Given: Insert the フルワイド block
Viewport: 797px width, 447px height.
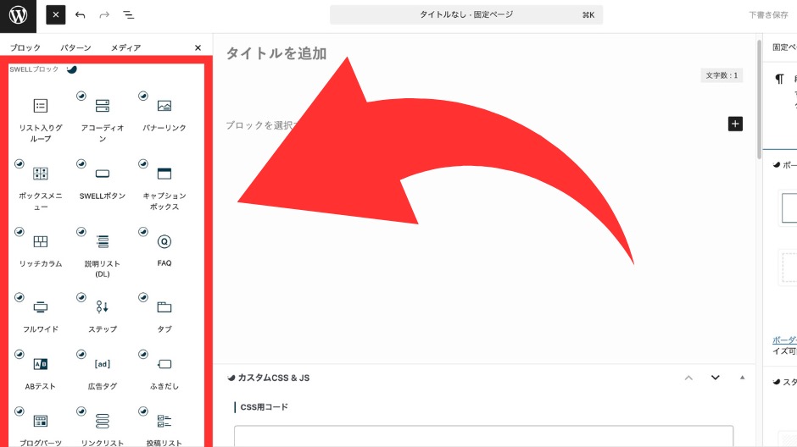Looking at the screenshot, I should pyautogui.click(x=41, y=313).
